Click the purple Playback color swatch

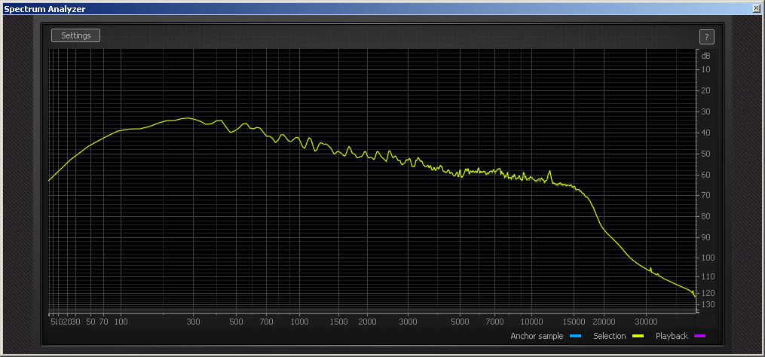[701, 336]
